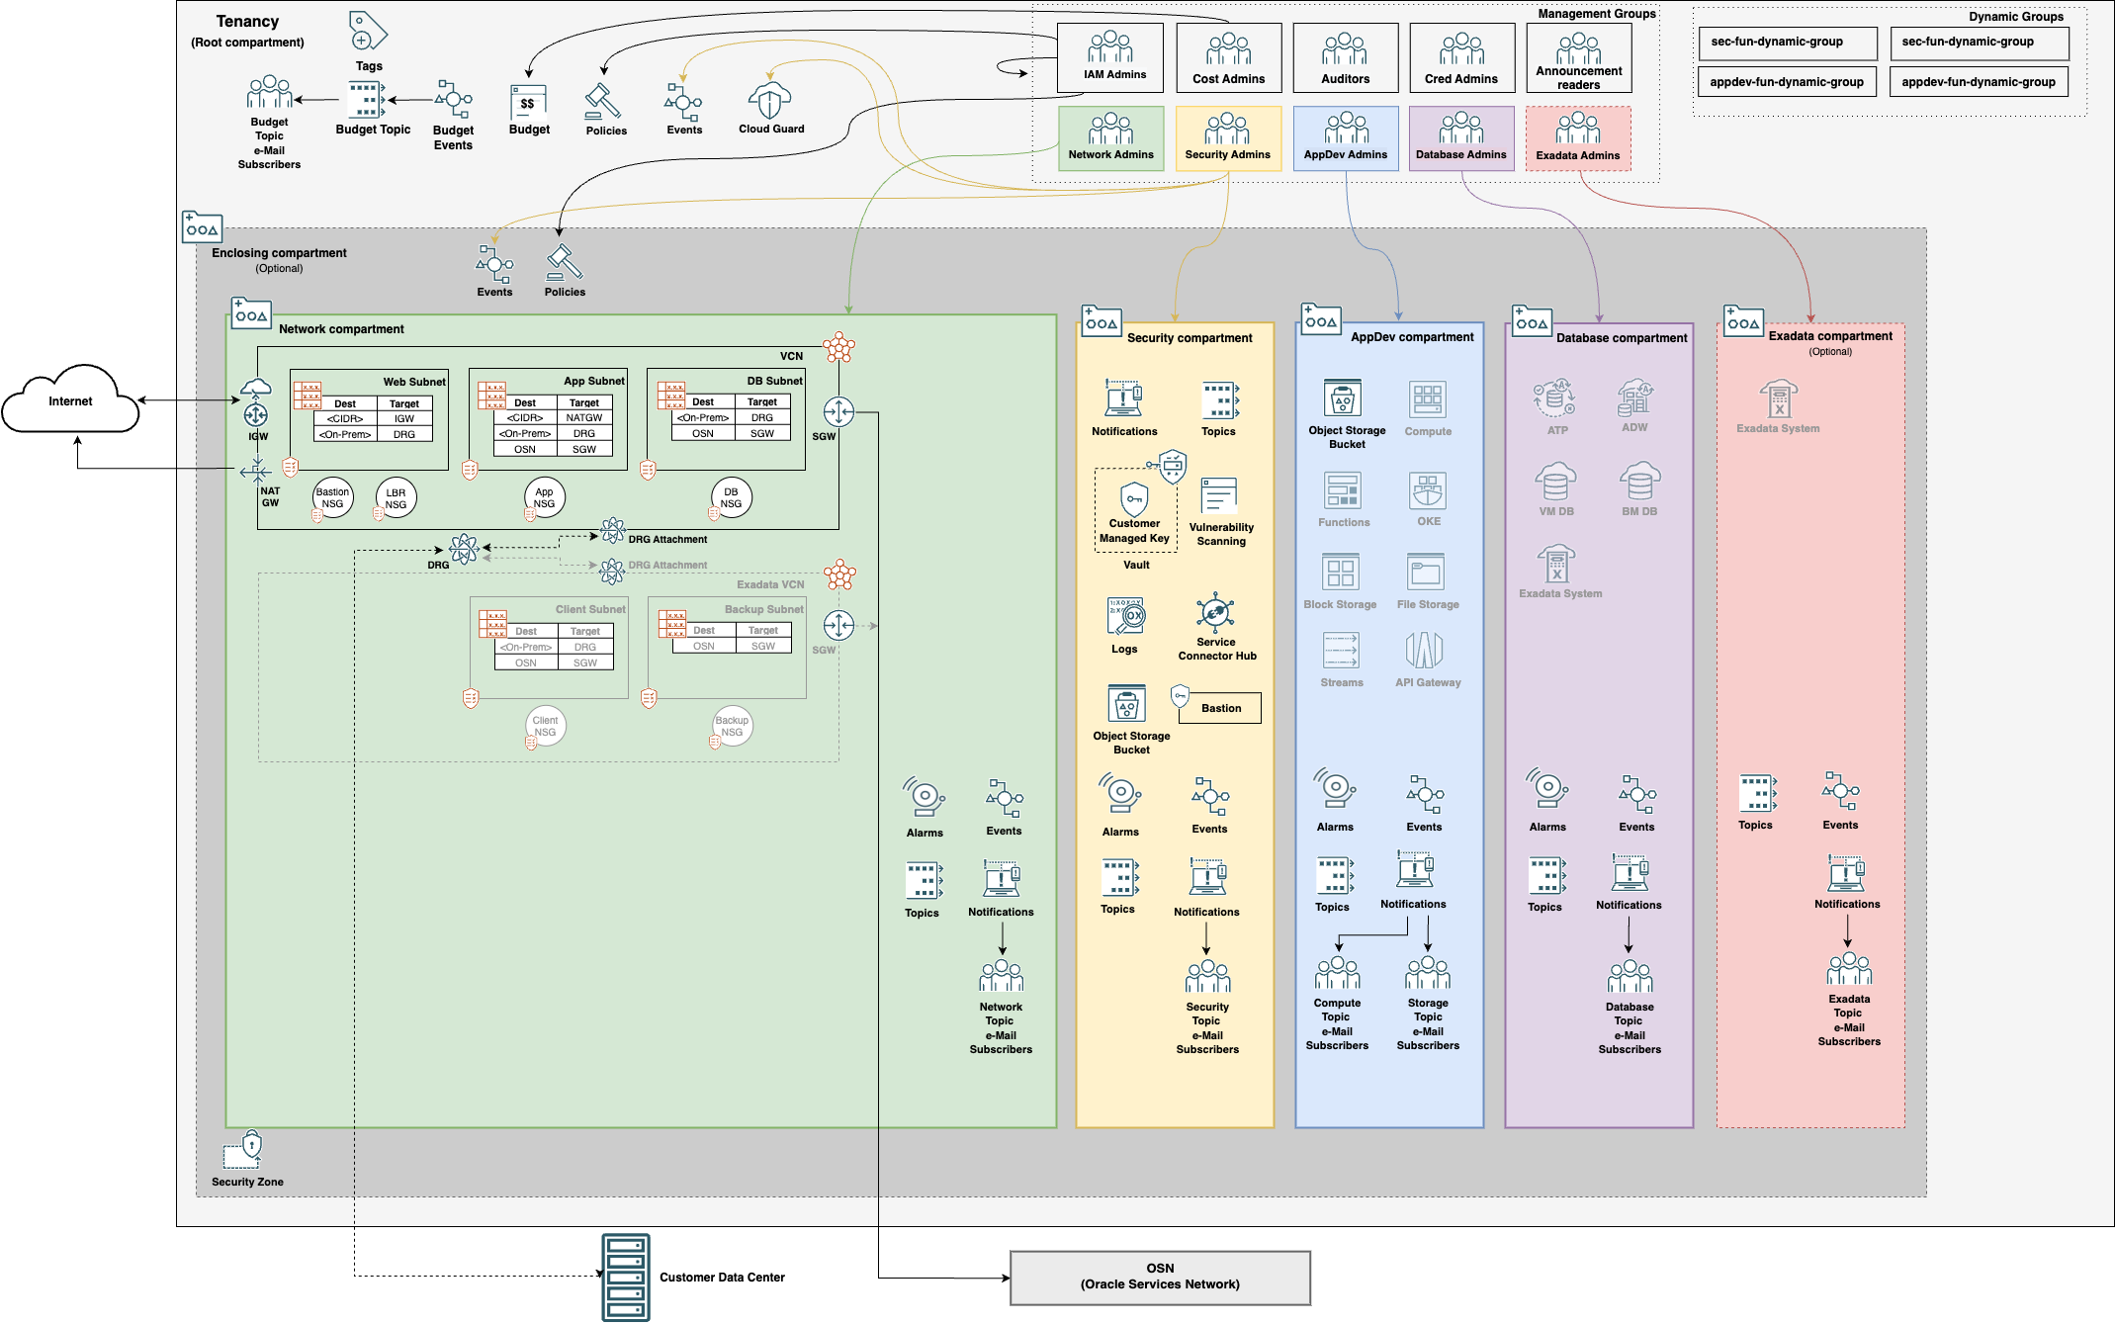The height and width of the screenshot is (1325, 2115).
Task: Click the Service Connector Hub icon
Action: click(1215, 612)
